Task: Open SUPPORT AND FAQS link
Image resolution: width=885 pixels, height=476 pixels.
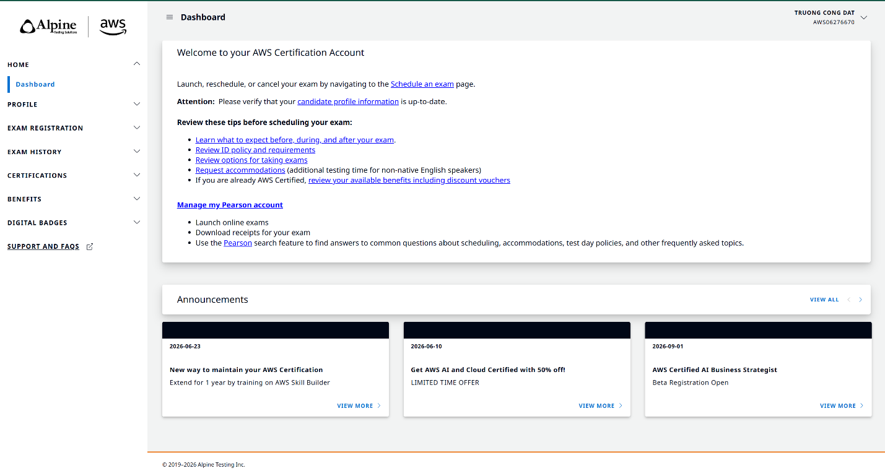Action: pyautogui.click(x=43, y=246)
